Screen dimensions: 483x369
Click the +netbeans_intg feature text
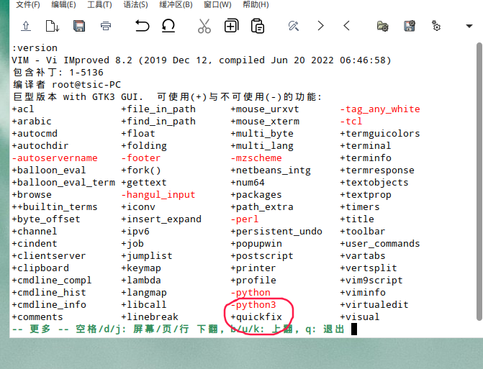tap(271, 170)
